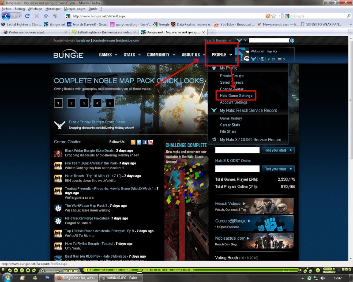
Task: Click the page vertical scrollbar
Action: pyautogui.click(x=350, y=99)
